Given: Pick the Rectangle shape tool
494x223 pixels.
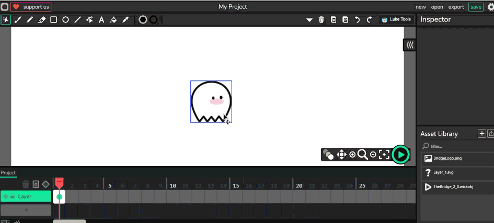Looking at the screenshot, I should tap(53, 20).
